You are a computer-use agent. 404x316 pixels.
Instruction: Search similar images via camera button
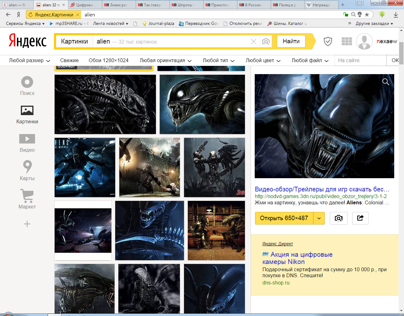(338, 218)
